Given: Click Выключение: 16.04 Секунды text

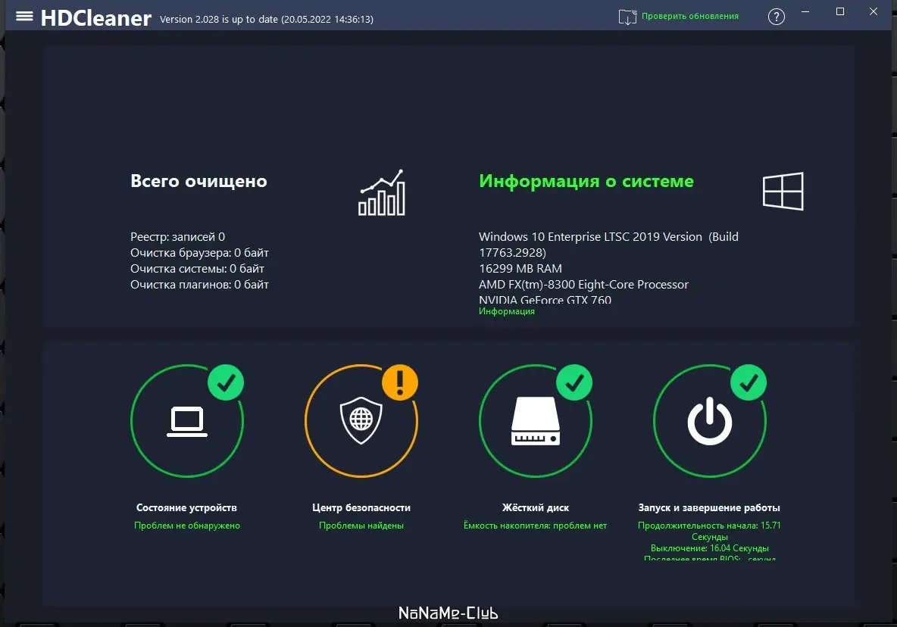Looking at the screenshot, I should click(x=710, y=548).
